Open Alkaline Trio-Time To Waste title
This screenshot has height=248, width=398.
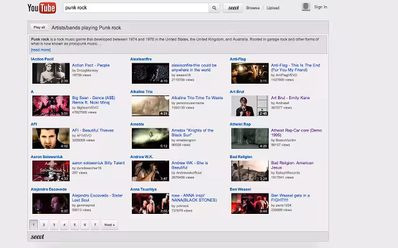coord(197,98)
